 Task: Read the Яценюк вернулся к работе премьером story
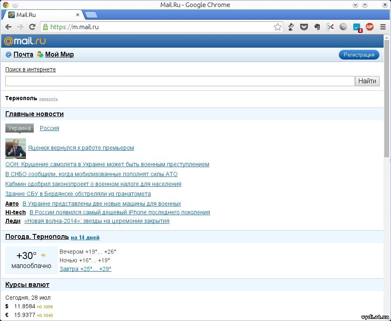coord(81,148)
